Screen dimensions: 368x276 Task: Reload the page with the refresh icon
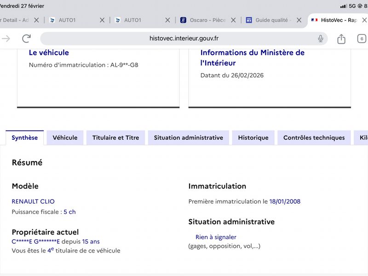[x=26, y=39]
